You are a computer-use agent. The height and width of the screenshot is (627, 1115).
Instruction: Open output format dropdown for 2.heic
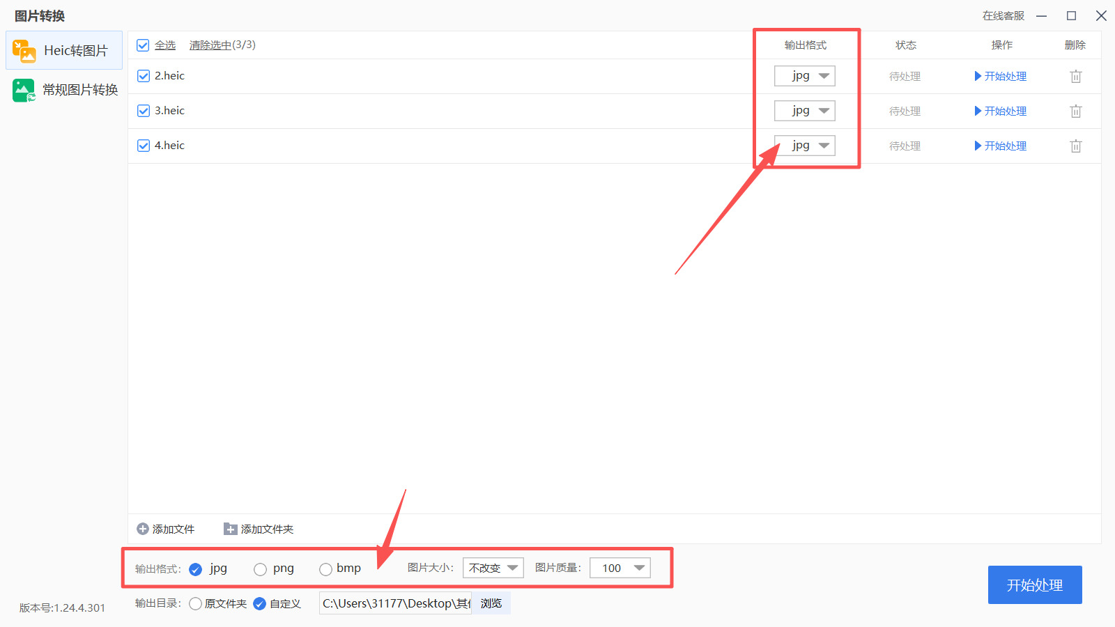pos(805,76)
